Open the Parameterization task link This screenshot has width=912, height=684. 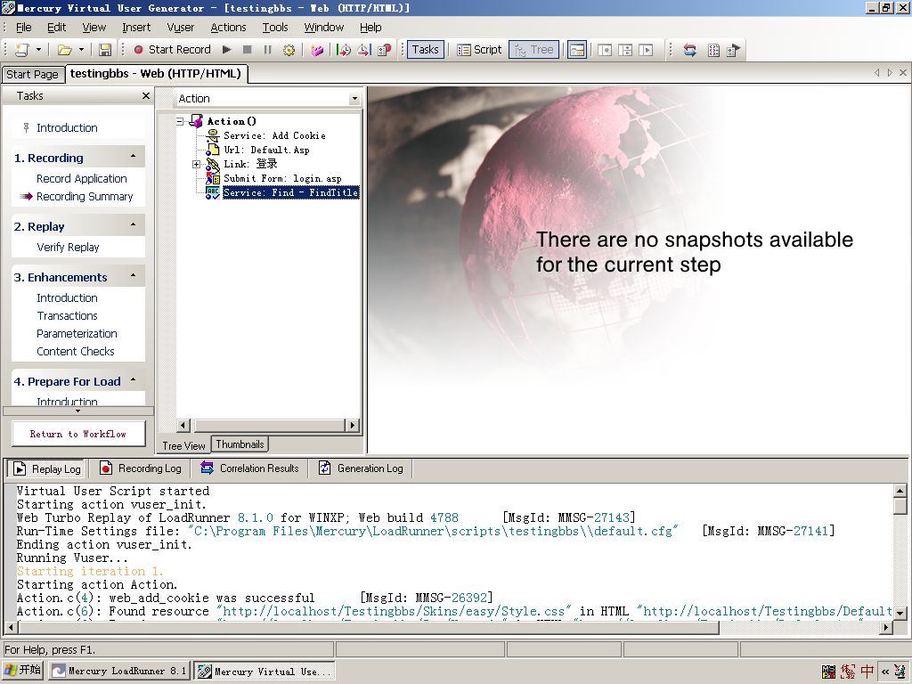(77, 334)
